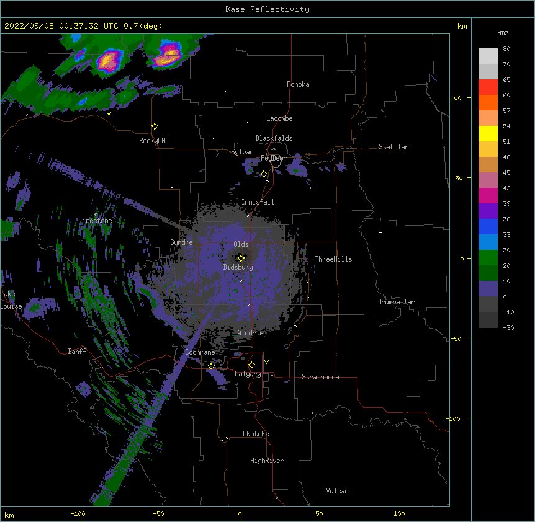
Task: Click the yellow V marker east of Calgary diamond
Action: point(266,362)
